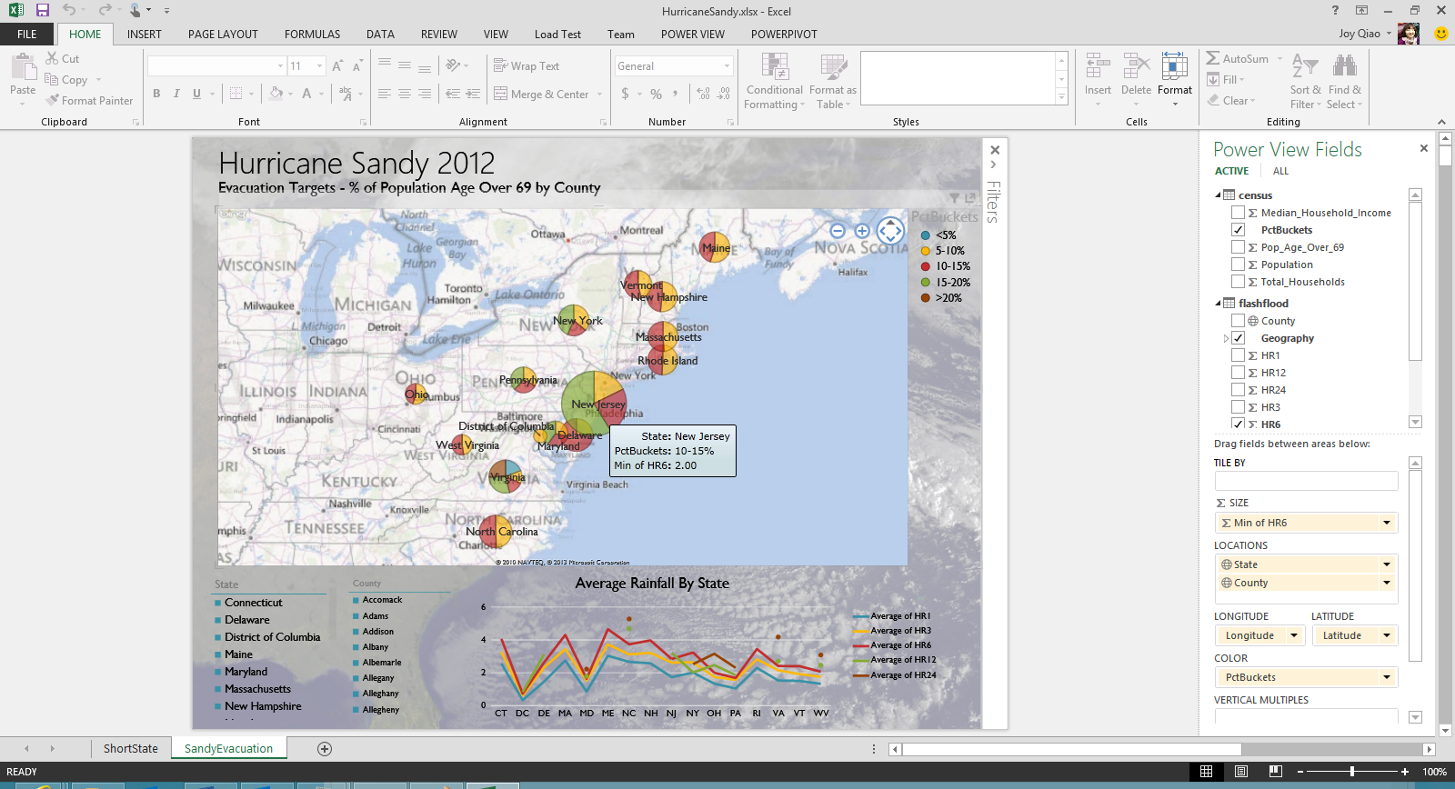
Task: Open the General number format dropdown
Action: [727, 65]
